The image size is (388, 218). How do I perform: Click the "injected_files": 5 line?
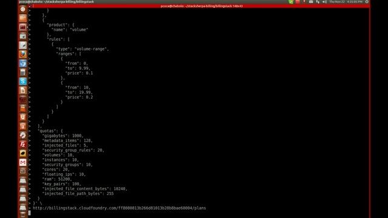tap(65, 145)
